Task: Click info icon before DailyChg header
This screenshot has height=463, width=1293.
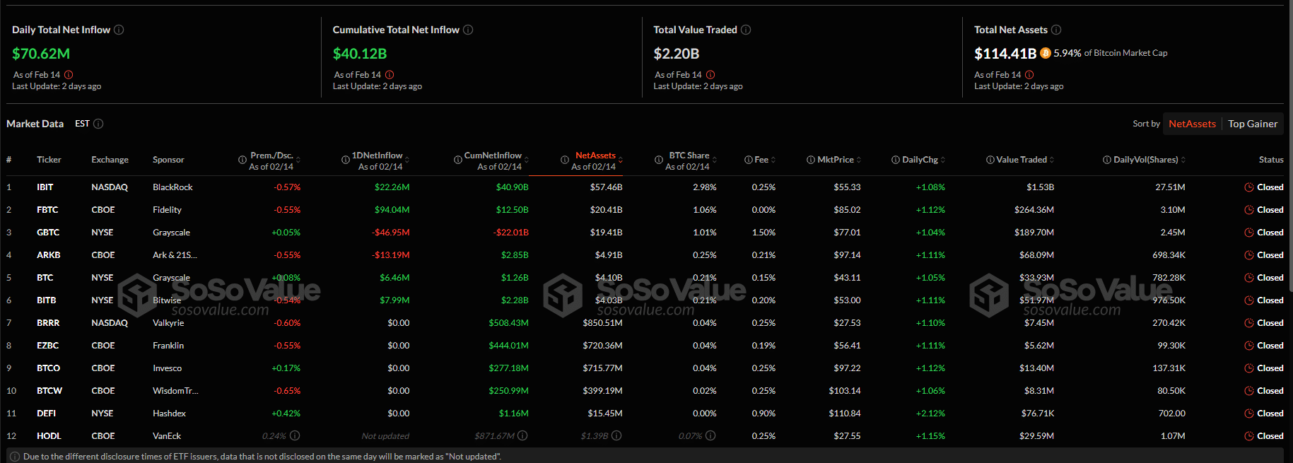Action: pyautogui.click(x=896, y=160)
